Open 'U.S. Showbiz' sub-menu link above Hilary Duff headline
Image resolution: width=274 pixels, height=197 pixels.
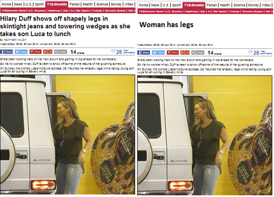coord(37,11)
